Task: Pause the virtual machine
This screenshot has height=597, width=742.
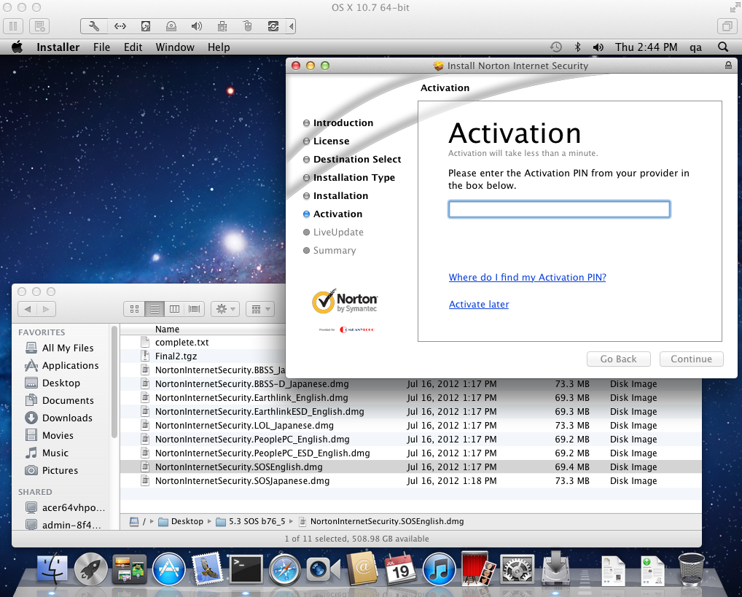Action: (12, 26)
